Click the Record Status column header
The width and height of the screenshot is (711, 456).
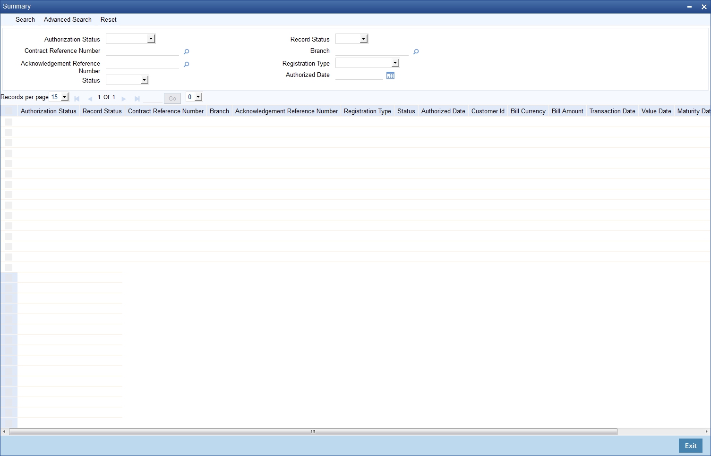102,111
